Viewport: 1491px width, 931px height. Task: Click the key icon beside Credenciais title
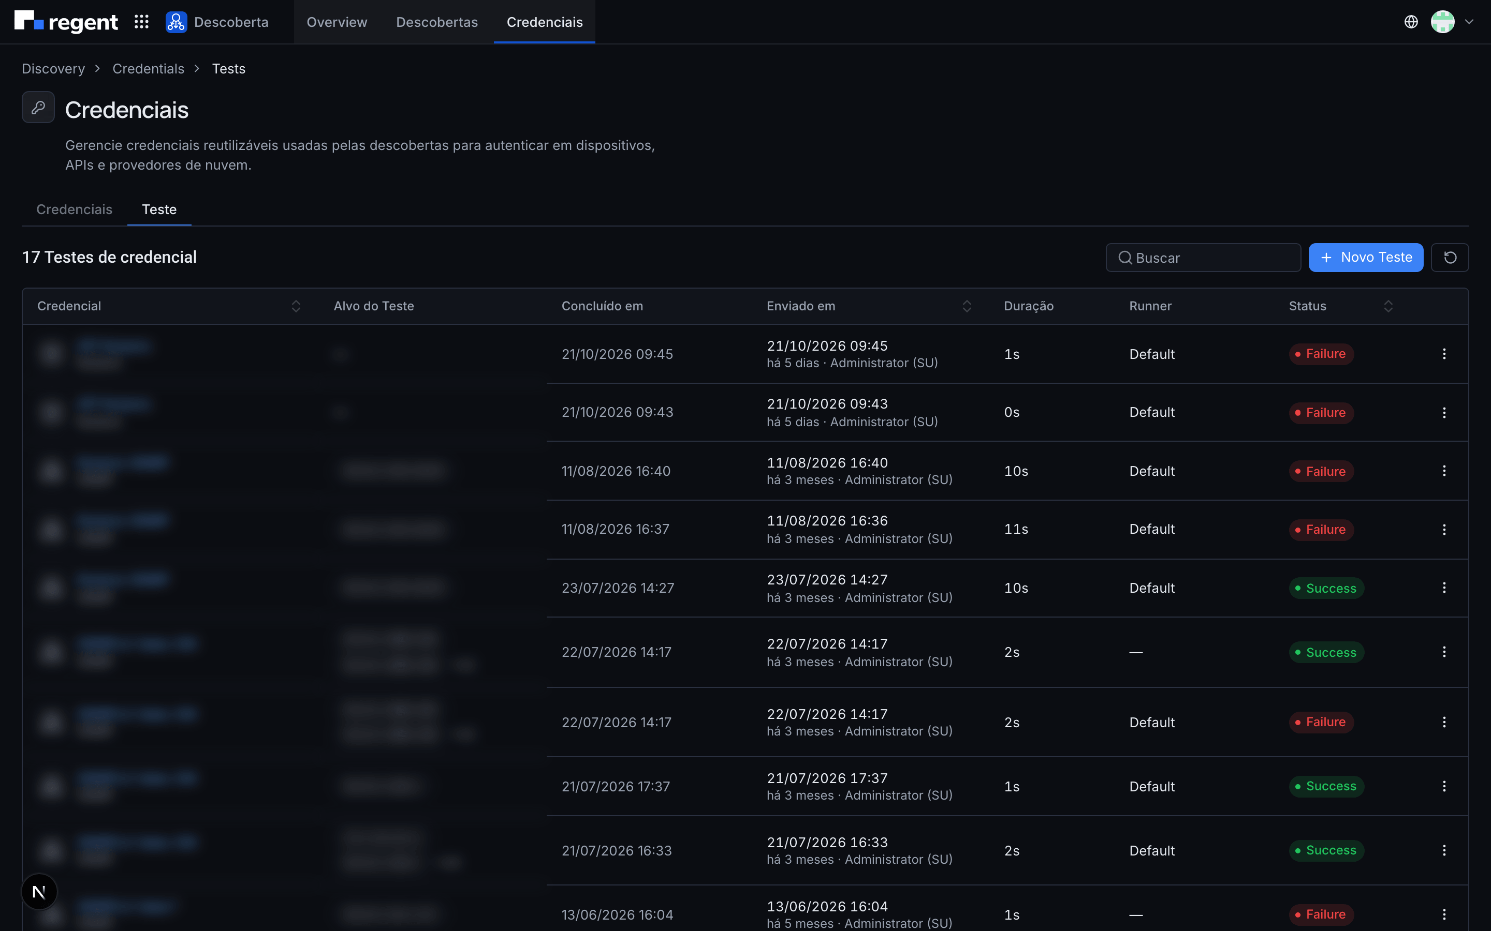coord(38,107)
